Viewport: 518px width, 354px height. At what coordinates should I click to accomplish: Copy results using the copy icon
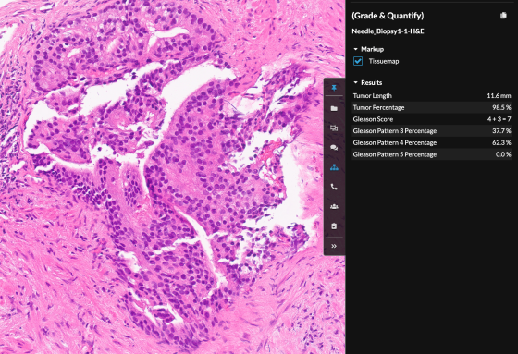[x=503, y=16]
